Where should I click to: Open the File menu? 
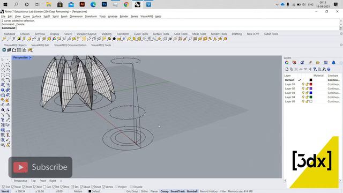click(3, 17)
